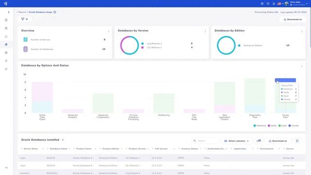Open the Databases by Options And Status menu
The height and width of the screenshot is (175, 311).
pos(302,66)
